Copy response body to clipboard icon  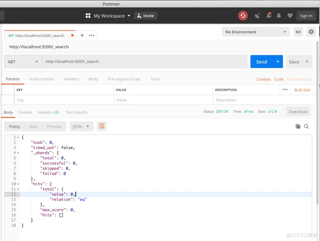298,126
